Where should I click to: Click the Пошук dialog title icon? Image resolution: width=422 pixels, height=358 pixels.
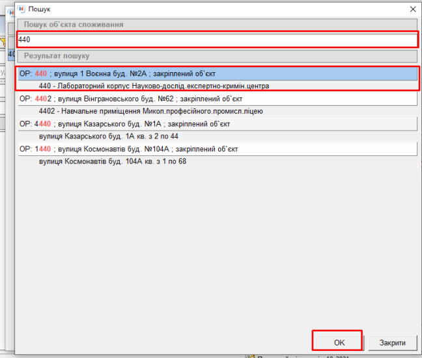coord(21,10)
